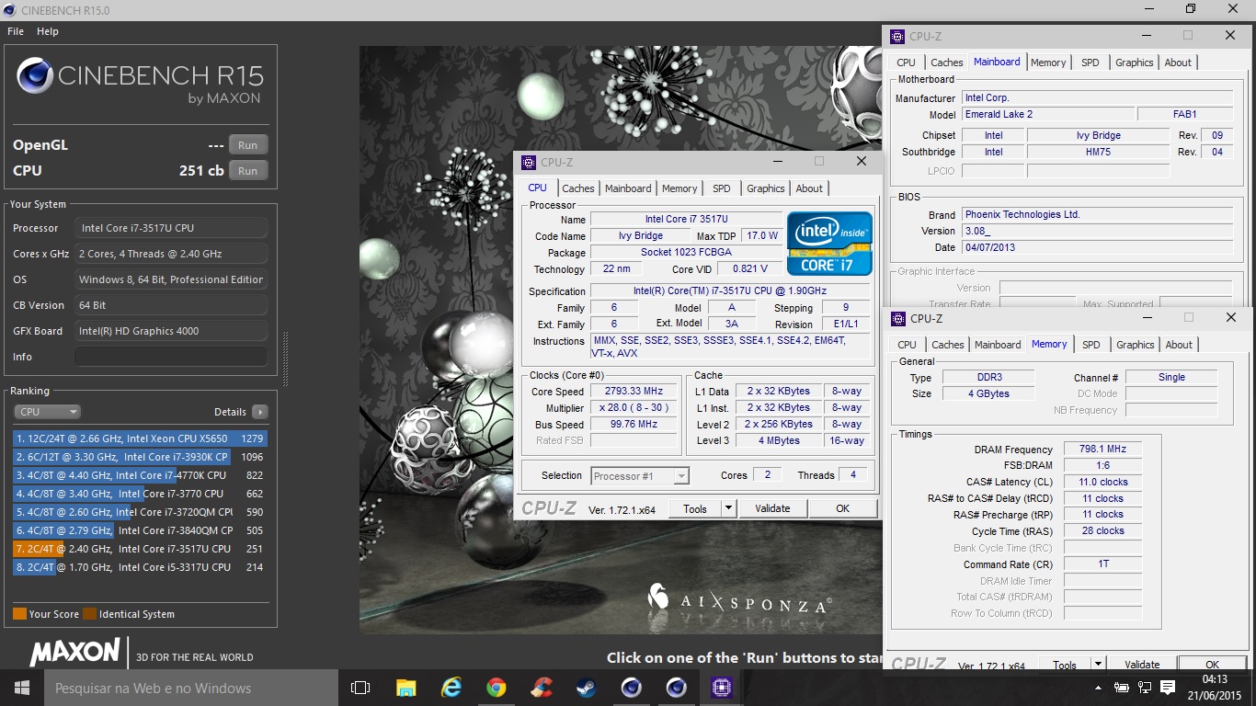The width and height of the screenshot is (1256, 706).
Task: Expand the Tools arrow in CPU-Z CPU window
Action: click(728, 508)
